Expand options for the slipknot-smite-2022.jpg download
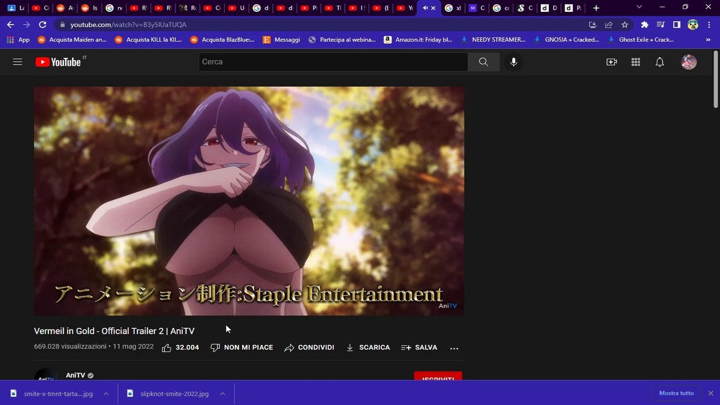The image size is (720, 405). tap(223, 394)
